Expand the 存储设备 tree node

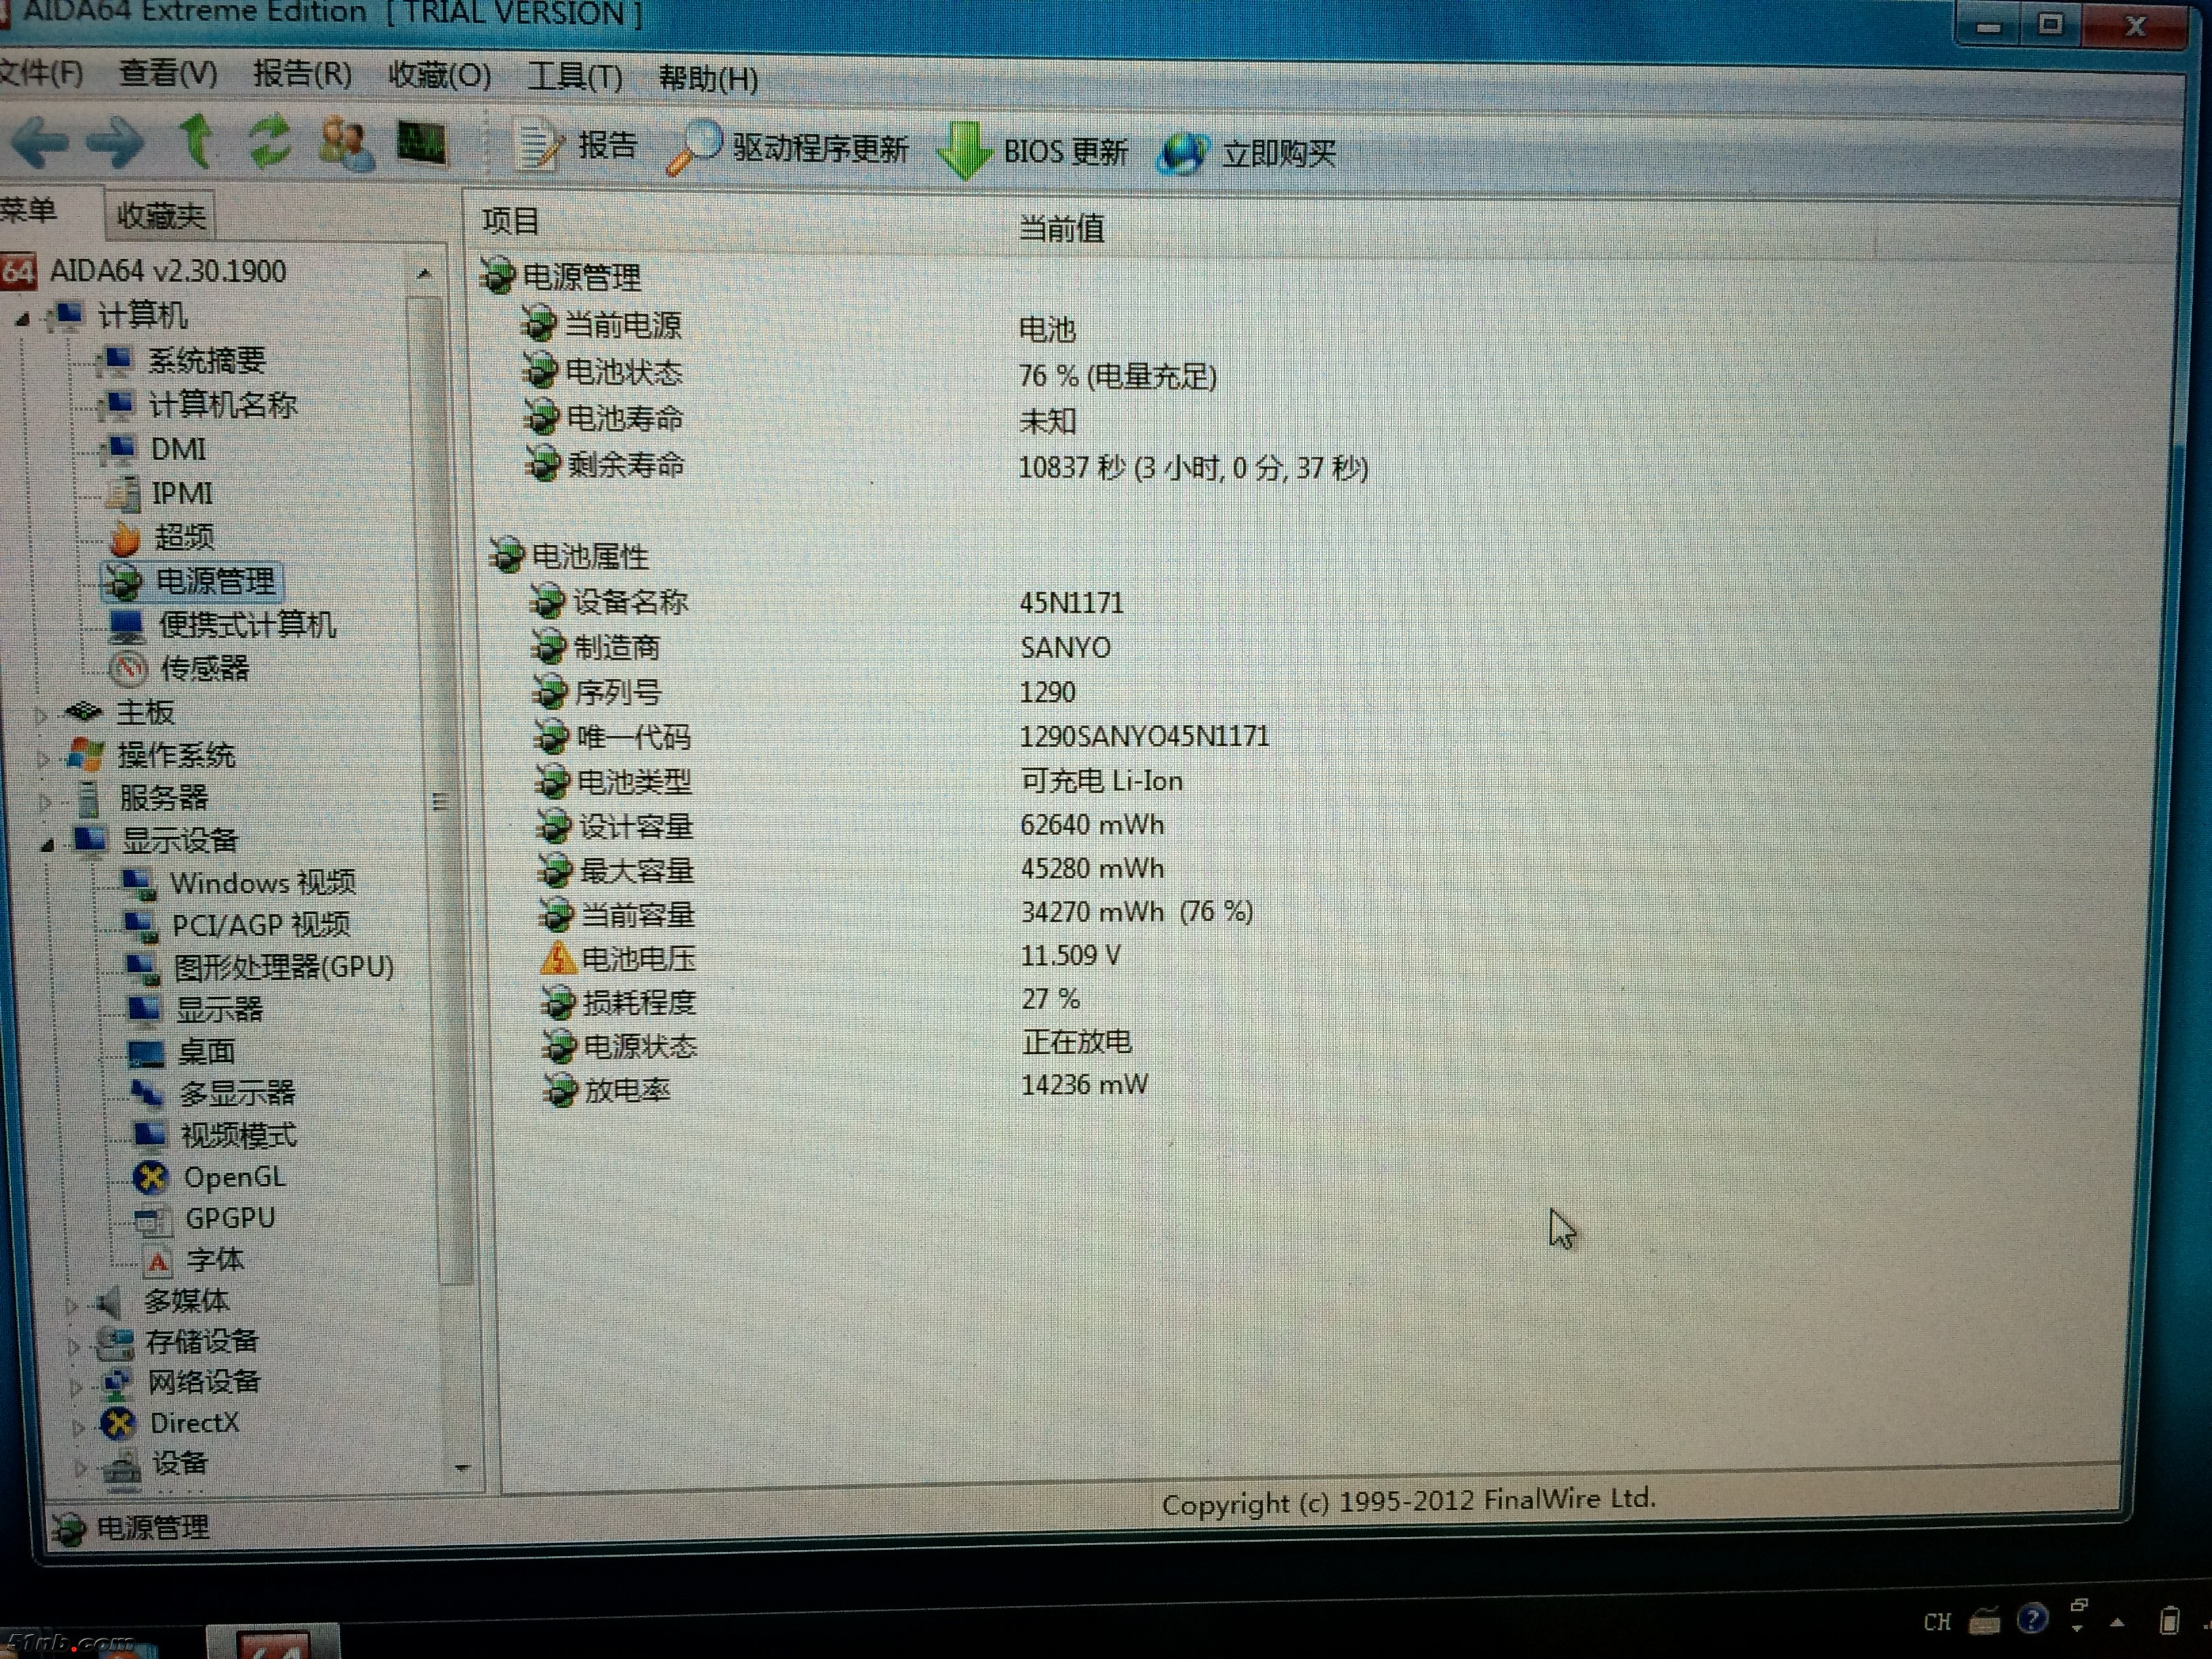click(72, 1346)
